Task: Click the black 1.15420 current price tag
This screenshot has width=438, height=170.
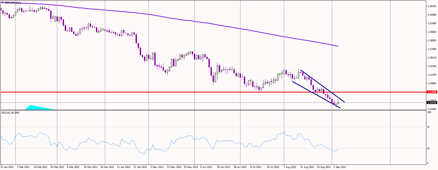Action: 432,103
